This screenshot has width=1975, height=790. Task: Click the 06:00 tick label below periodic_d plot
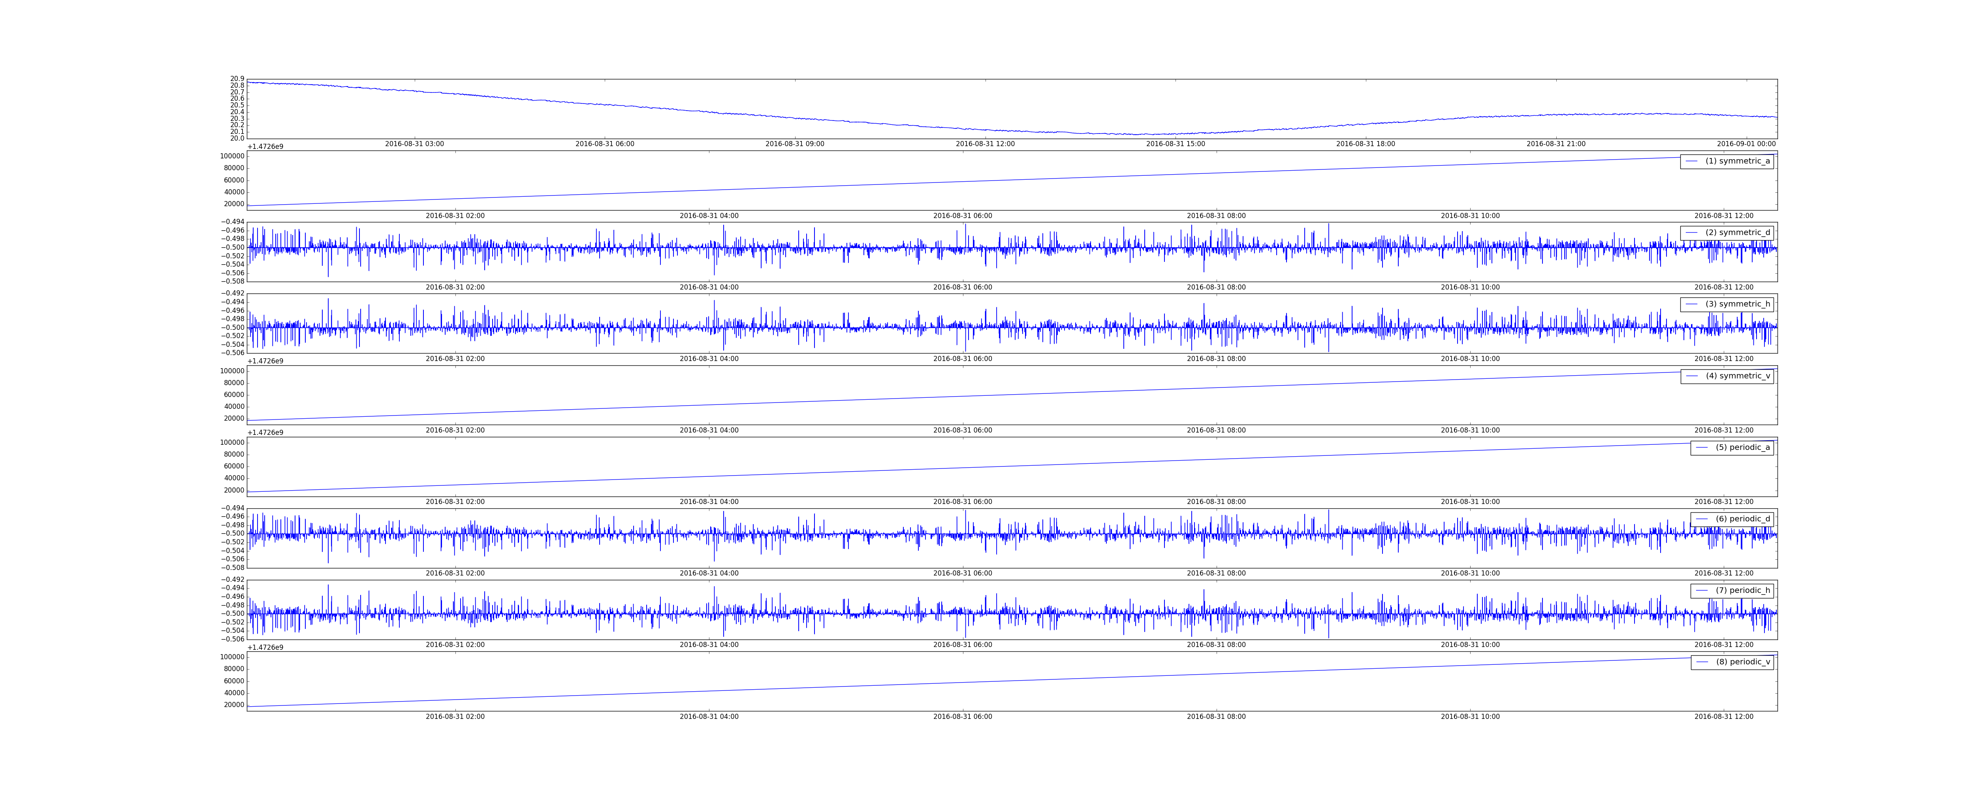tap(962, 574)
